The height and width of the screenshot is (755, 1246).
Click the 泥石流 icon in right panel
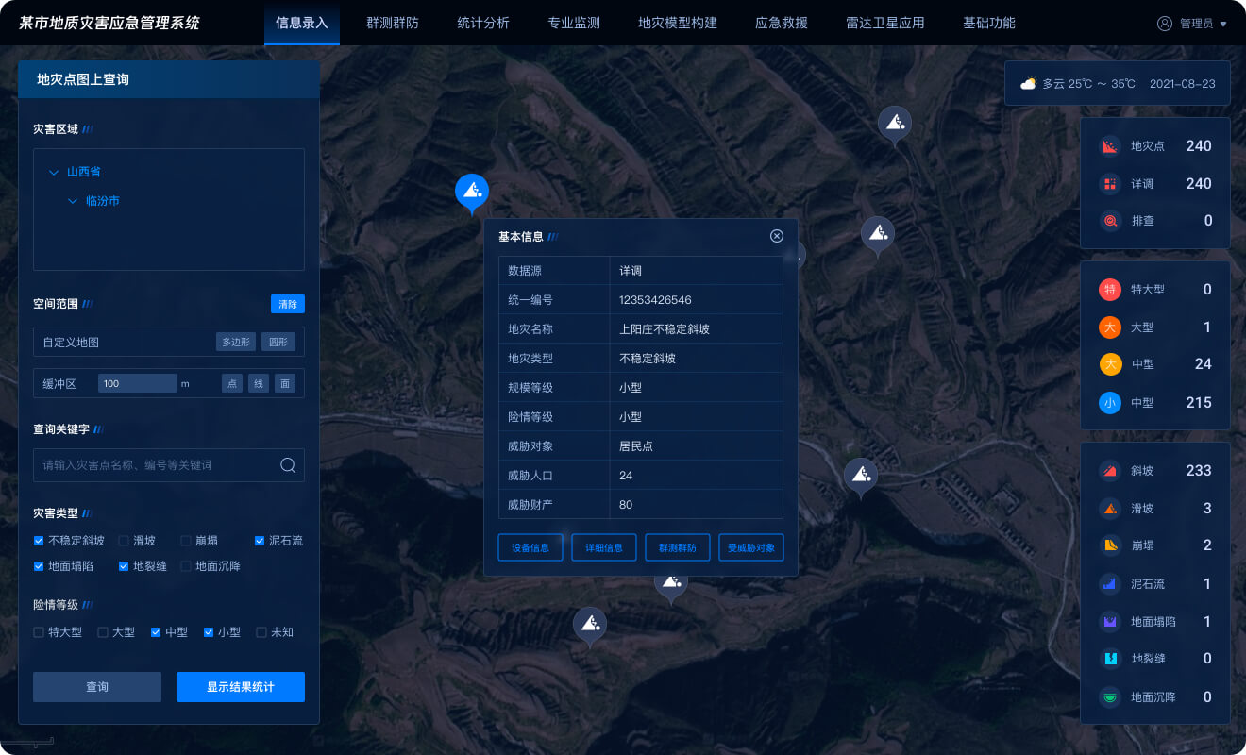tap(1110, 584)
